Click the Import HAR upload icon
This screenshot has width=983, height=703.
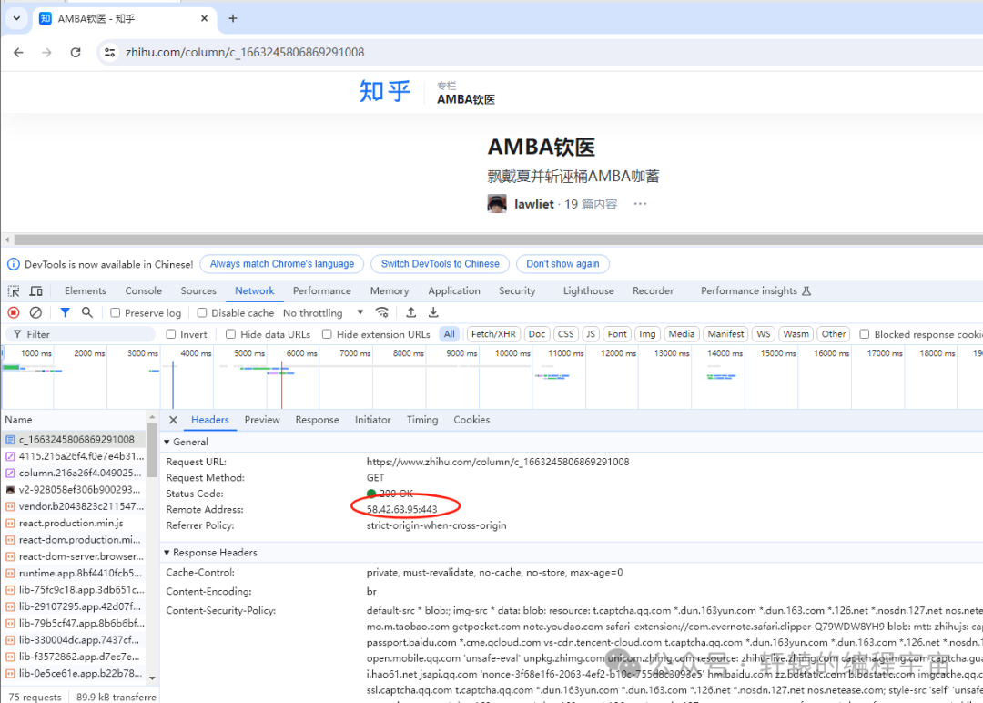(410, 312)
